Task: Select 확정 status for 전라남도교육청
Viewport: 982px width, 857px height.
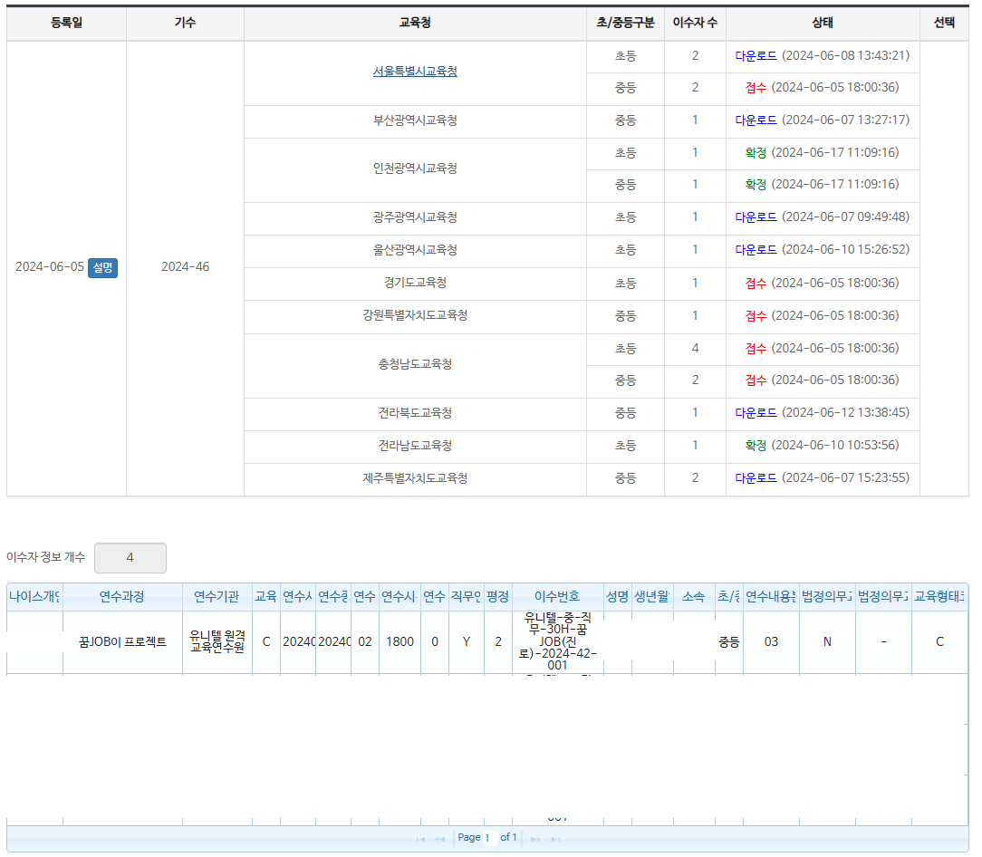Action: point(756,446)
